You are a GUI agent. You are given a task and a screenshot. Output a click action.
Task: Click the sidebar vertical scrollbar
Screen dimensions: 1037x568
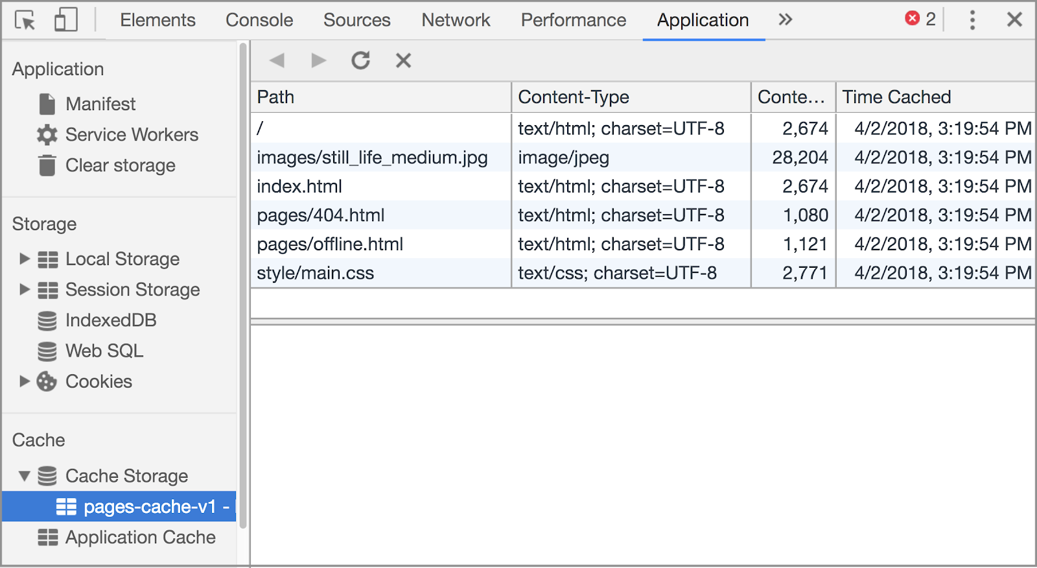[x=243, y=285]
